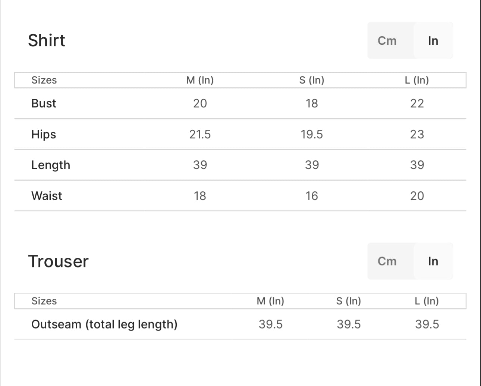Screen dimensions: 481x386
Task: Switch Shirt measurements to Cm
Action: coord(387,41)
